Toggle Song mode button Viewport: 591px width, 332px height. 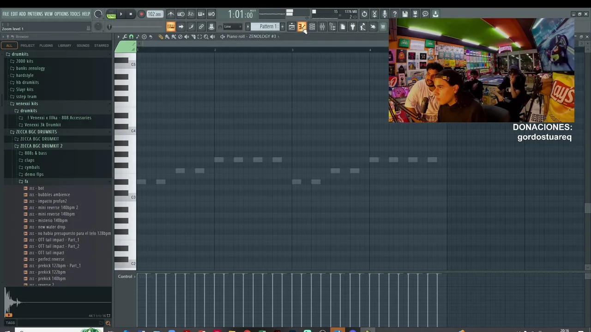point(111,14)
